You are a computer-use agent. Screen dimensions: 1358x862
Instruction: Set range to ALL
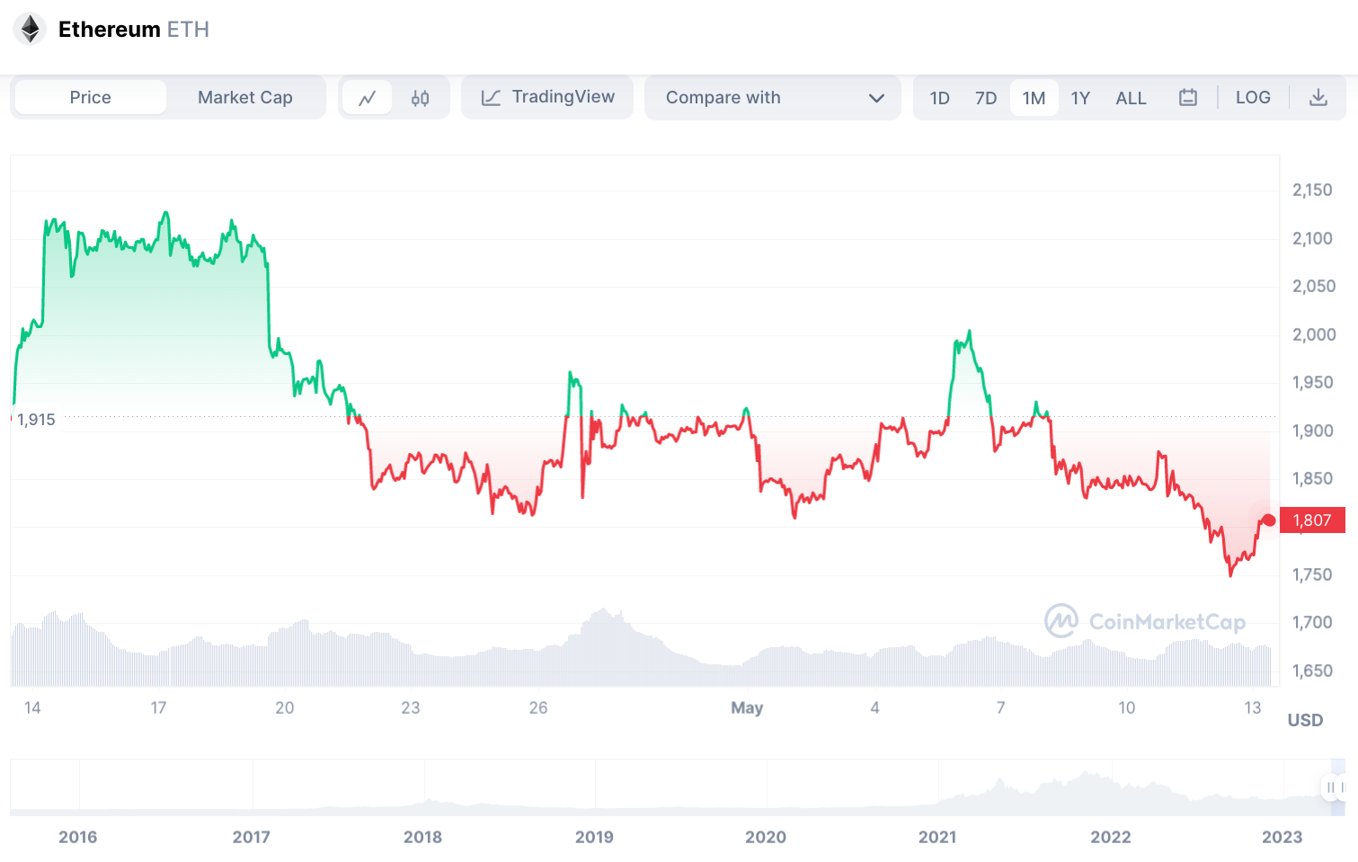pos(1131,98)
